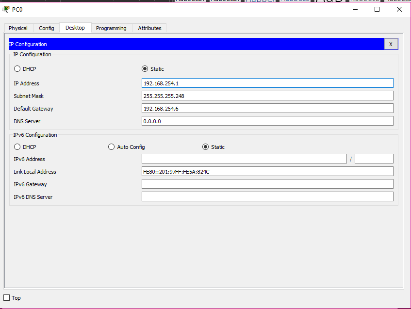Select the Link Local Address text
The width and height of the screenshot is (411, 309).
(267, 171)
